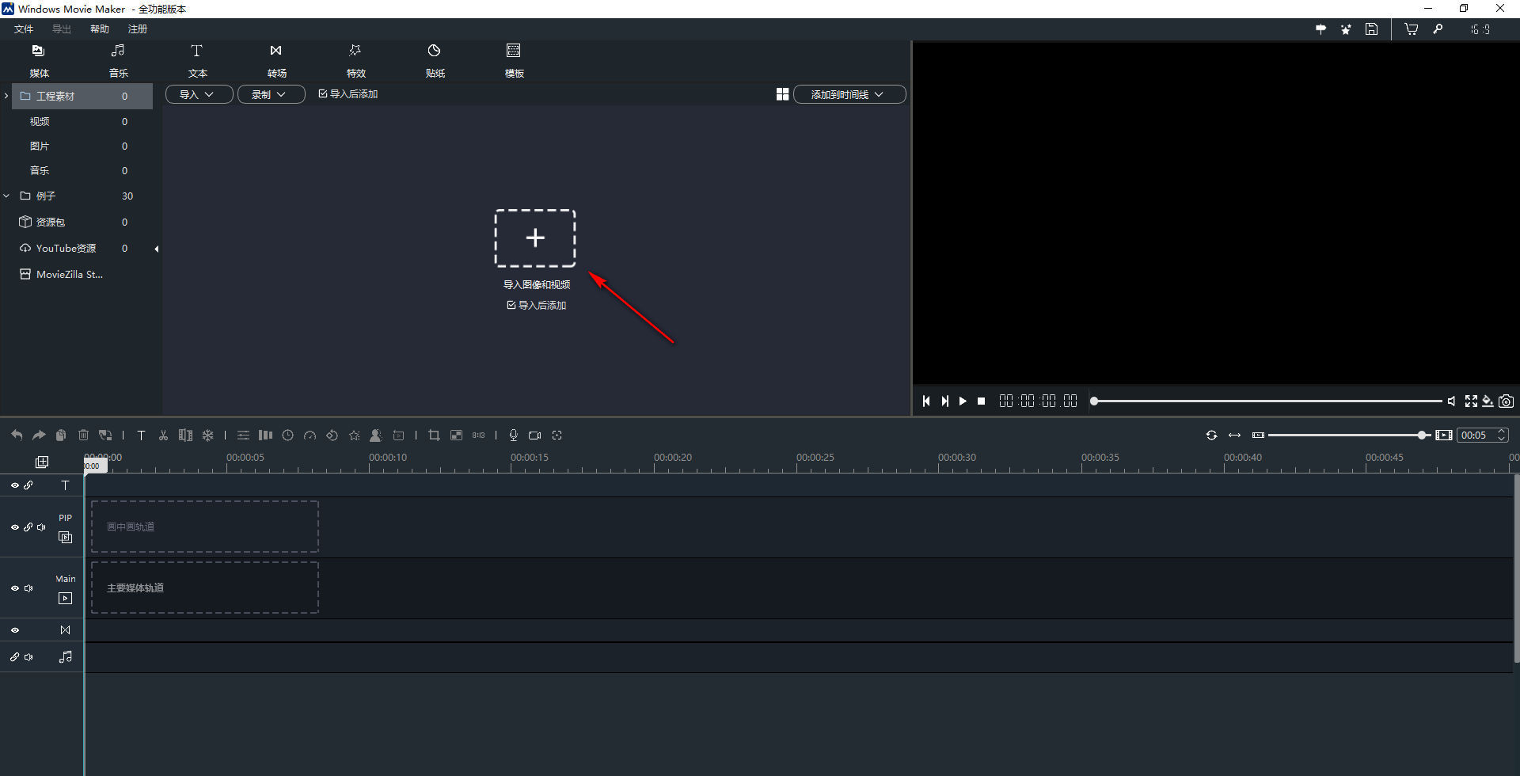Click the stars icon in top-right toolbar
This screenshot has width=1520, height=776.
click(x=1346, y=29)
